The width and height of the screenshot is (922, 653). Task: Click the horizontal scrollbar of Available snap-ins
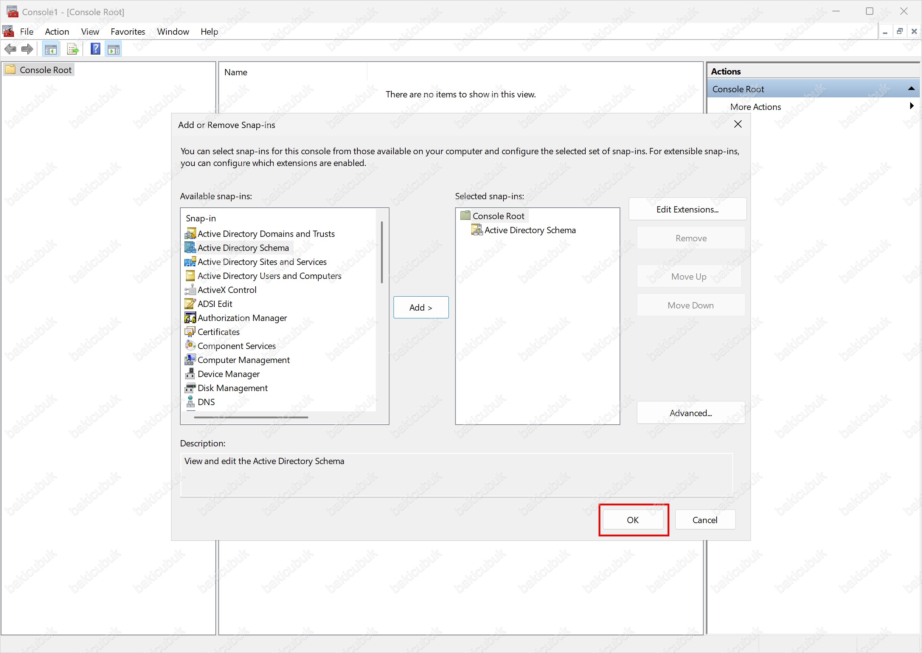coord(251,417)
